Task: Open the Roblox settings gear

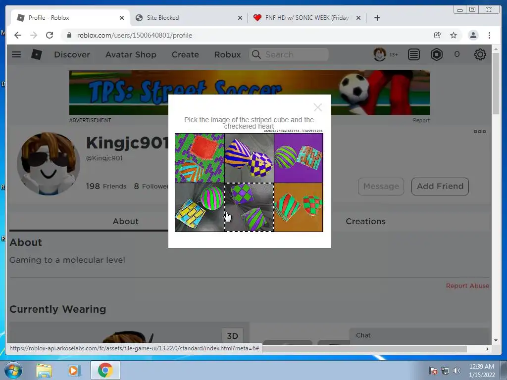Action: (480, 54)
